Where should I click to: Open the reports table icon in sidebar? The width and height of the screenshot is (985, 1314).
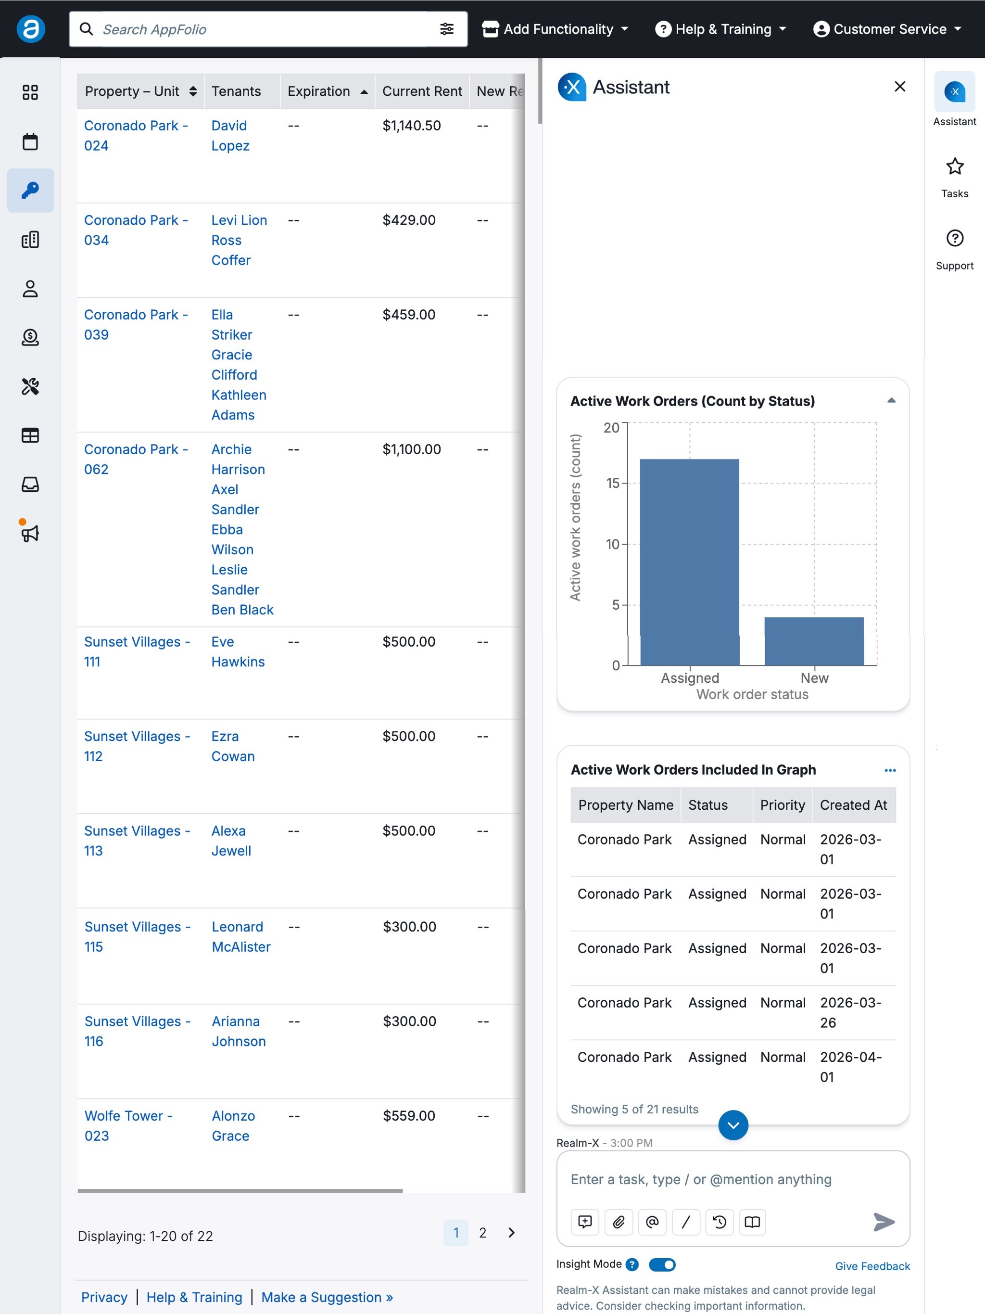30,435
